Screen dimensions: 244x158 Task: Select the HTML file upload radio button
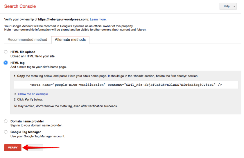(6, 52)
